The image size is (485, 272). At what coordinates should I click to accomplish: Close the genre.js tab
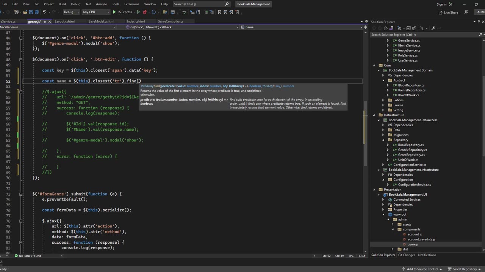(50, 22)
